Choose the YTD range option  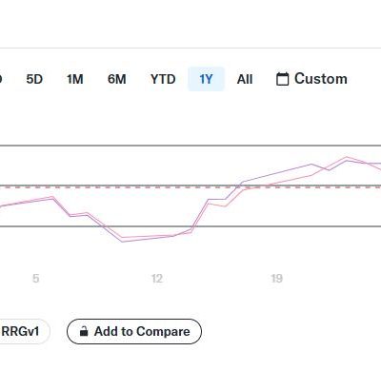163,79
